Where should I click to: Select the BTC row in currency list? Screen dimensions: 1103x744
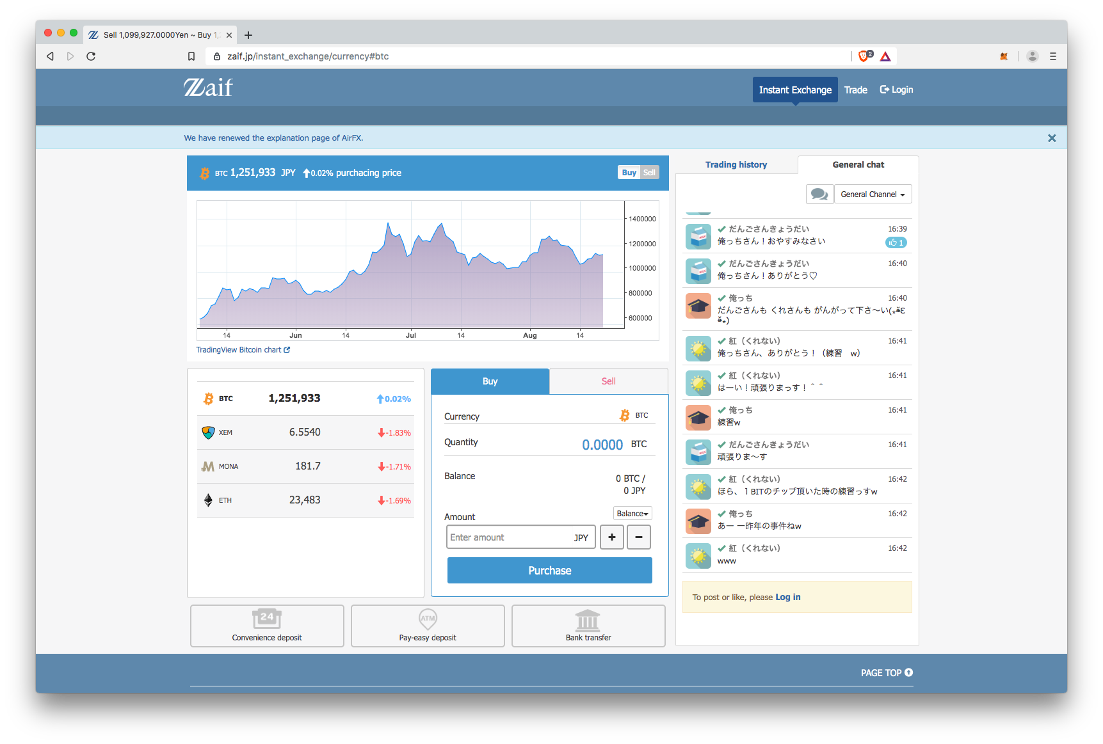(x=305, y=399)
